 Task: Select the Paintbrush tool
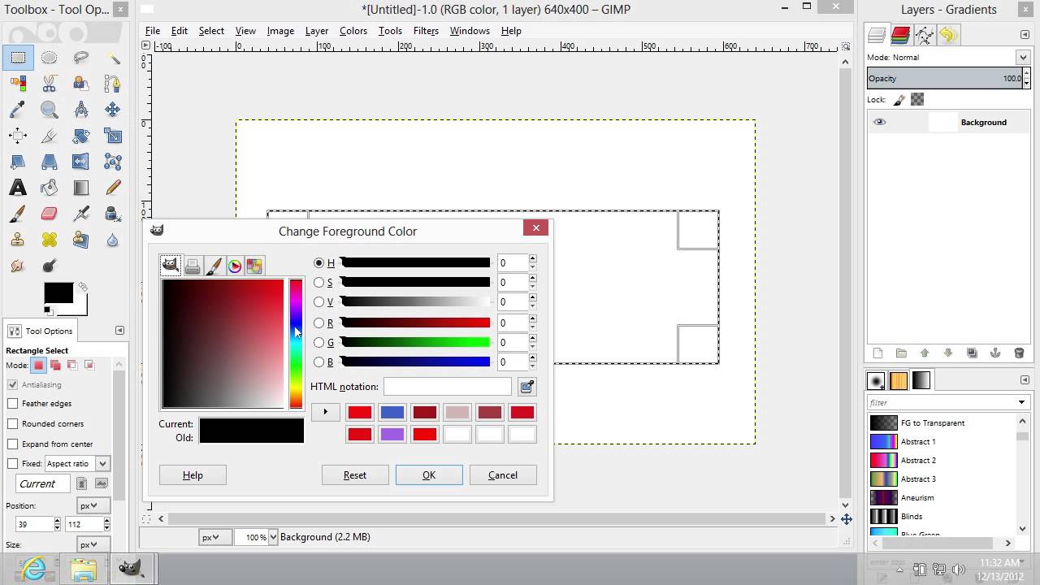point(18,214)
